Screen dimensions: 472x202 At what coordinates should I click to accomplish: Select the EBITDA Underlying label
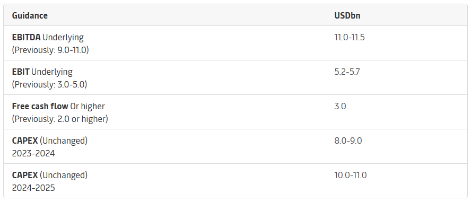click(48, 37)
